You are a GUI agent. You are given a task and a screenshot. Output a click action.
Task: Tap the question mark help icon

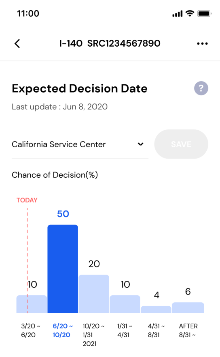tap(201, 88)
